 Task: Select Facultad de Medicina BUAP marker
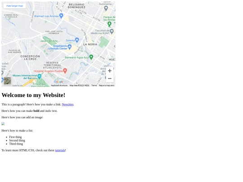click(x=112, y=32)
